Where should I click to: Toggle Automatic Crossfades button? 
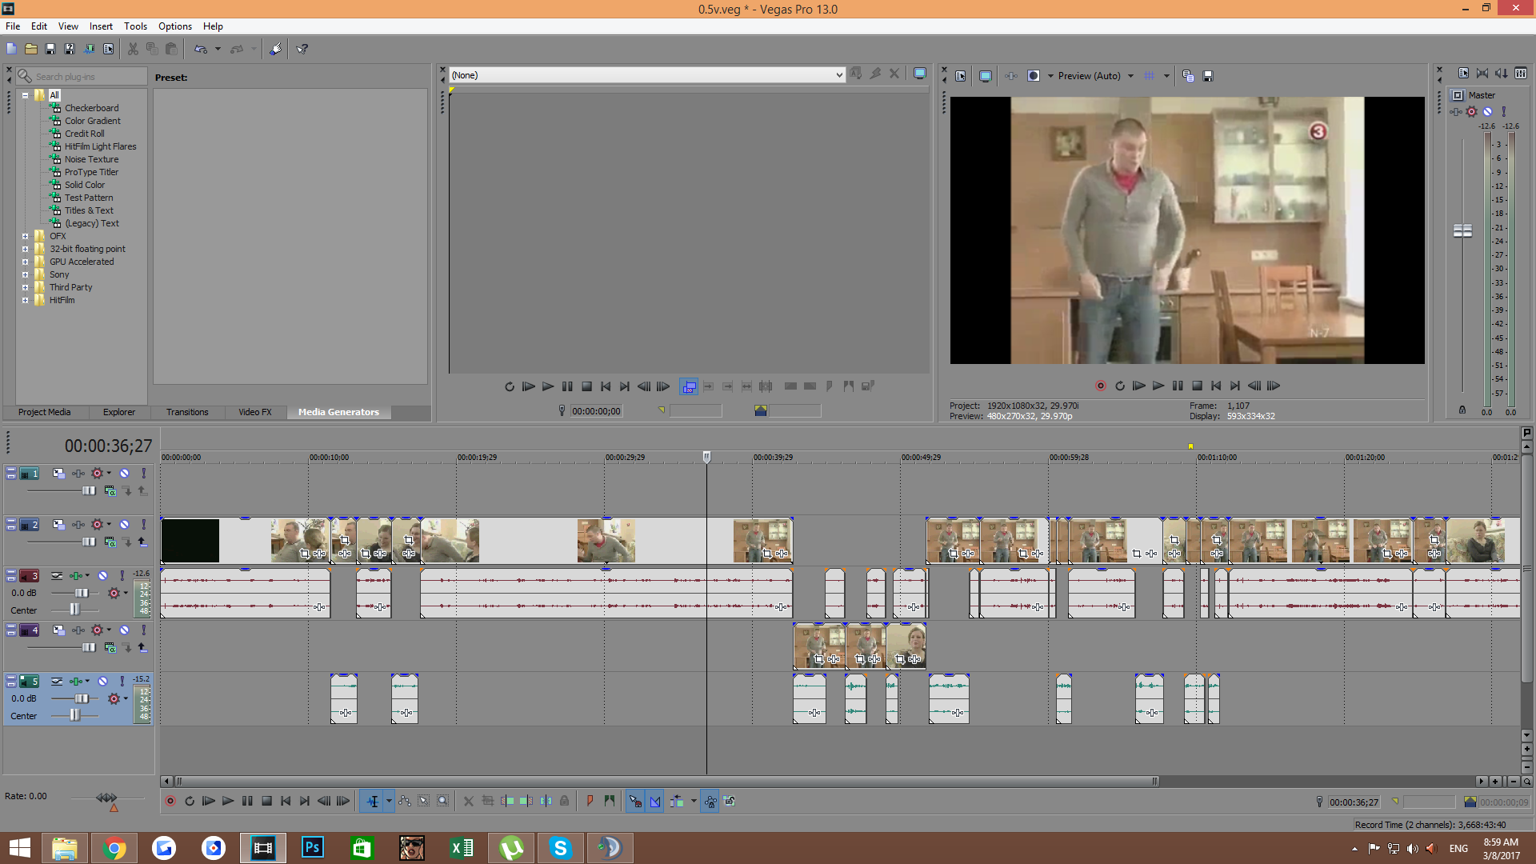(x=655, y=802)
